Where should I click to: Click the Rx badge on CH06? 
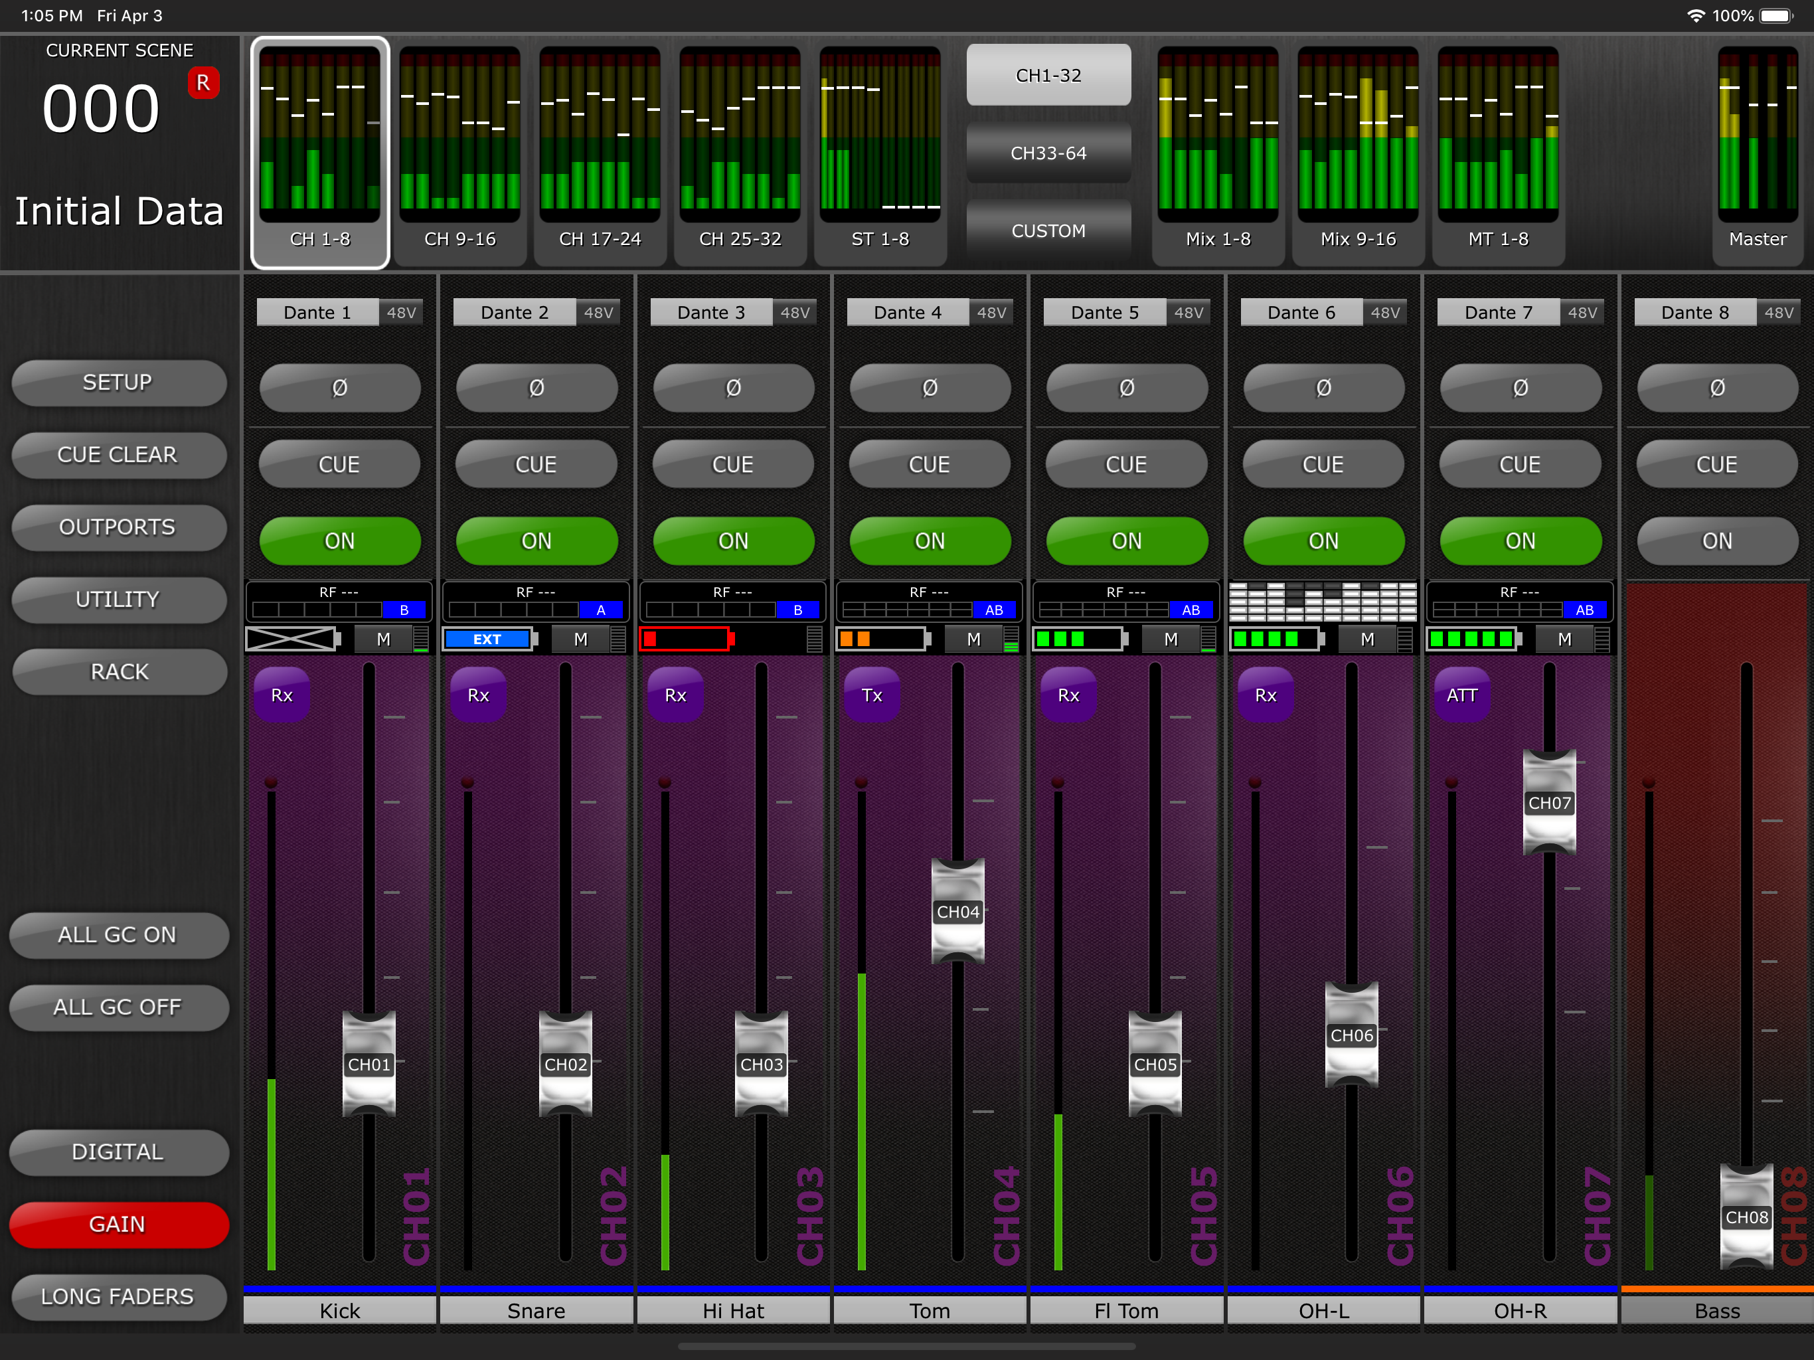pyautogui.click(x=1266, y=695)
